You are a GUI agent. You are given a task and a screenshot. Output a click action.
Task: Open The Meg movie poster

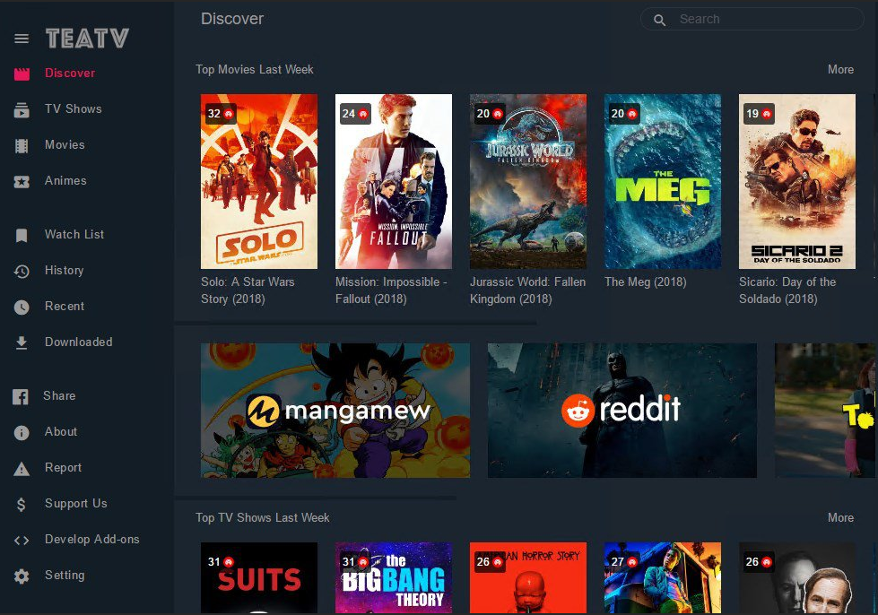click(663, 181)
